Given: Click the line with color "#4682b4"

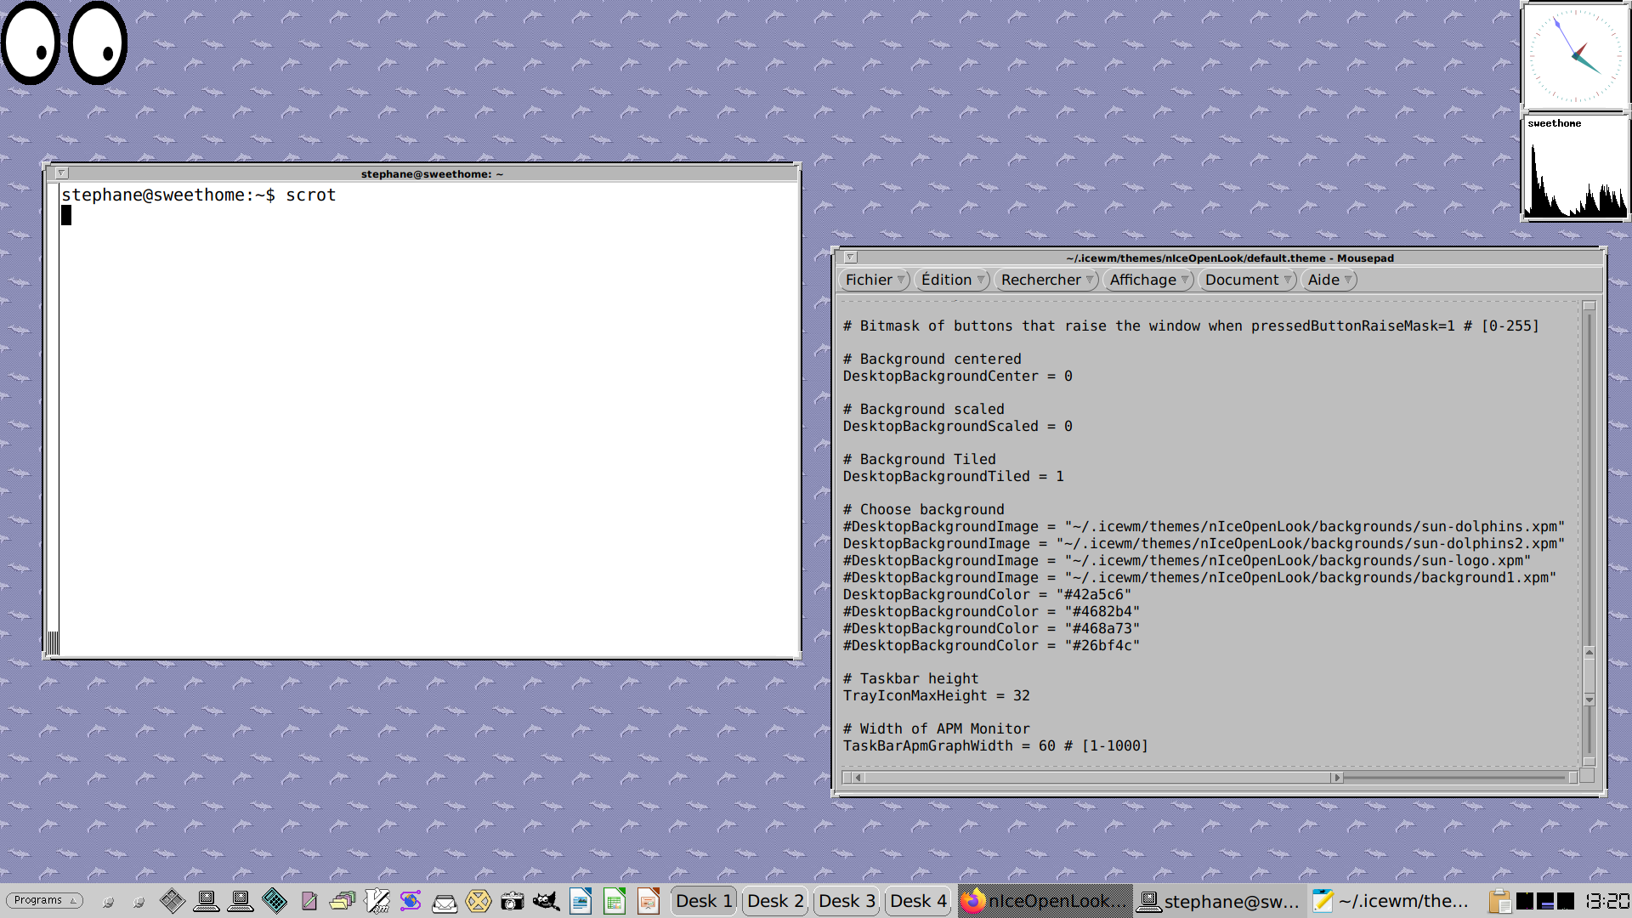Looking at the screenshot, I should point(991,611).
